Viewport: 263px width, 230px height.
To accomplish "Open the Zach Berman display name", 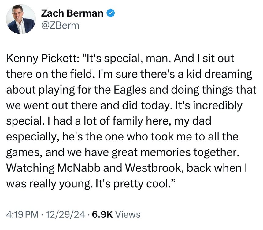I will [72, 13].
